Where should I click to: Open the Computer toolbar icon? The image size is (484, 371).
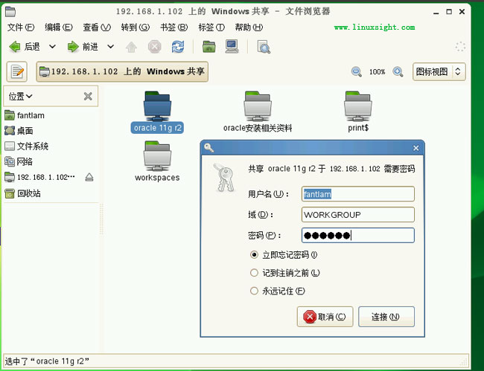click(232, 47)
